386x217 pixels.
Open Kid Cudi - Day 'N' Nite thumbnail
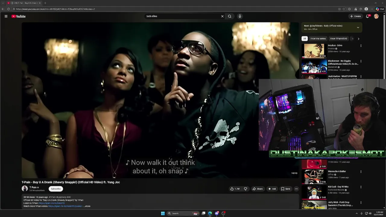314,192
